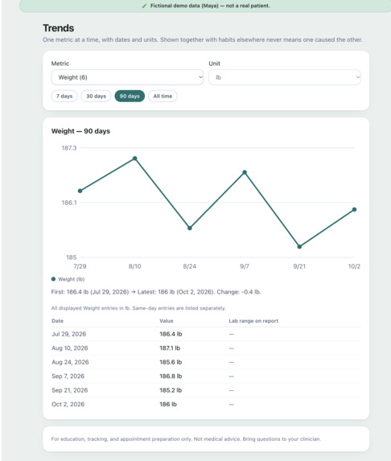Image resolution: width=391 pixels, height=461 pixels.
Task: Select the 30 days range pill
Action: [96, 96]
